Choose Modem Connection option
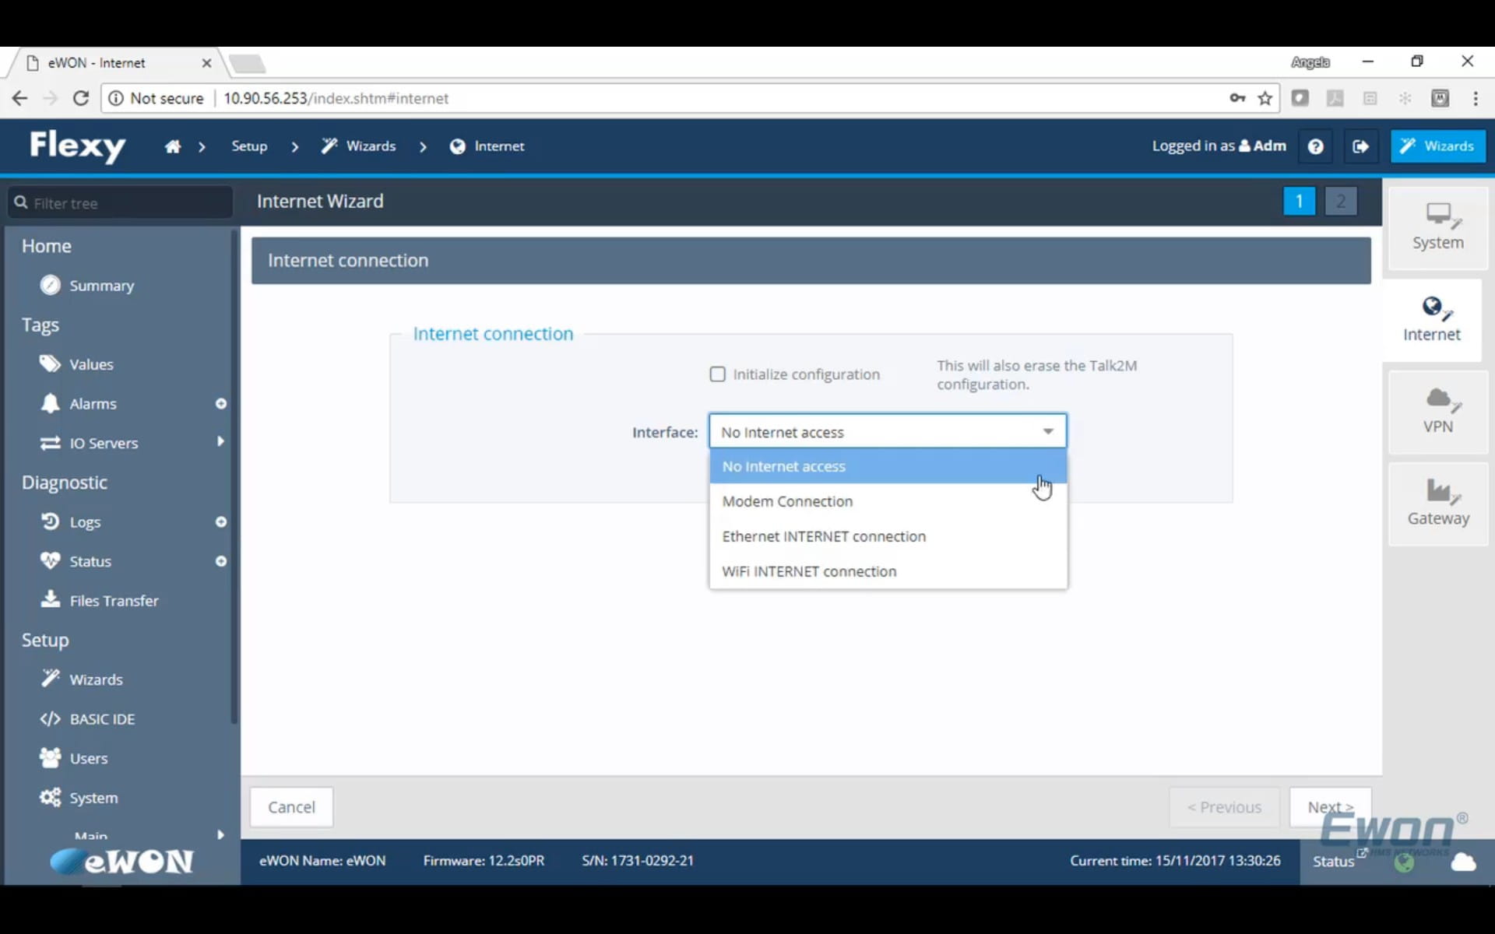This screenshot has height=934, width=1495. [x=888, y=501]
